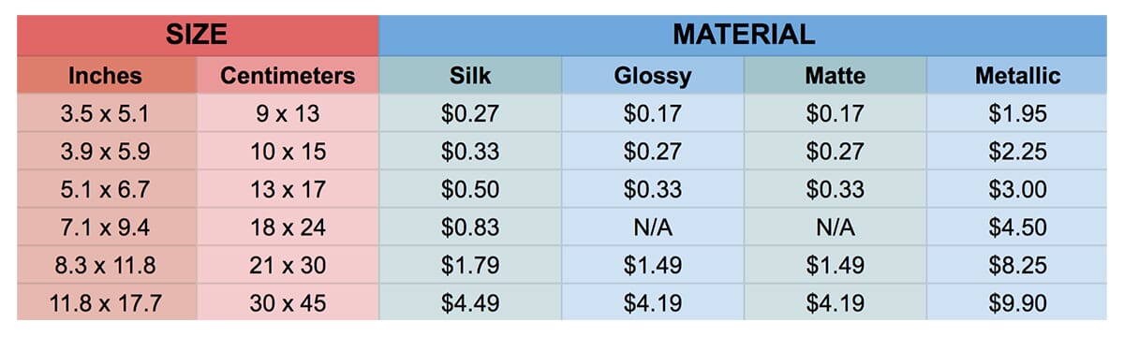1124x337 pixels.
Task: Select the Centimeters column header
Action: [x=288, y=75]
